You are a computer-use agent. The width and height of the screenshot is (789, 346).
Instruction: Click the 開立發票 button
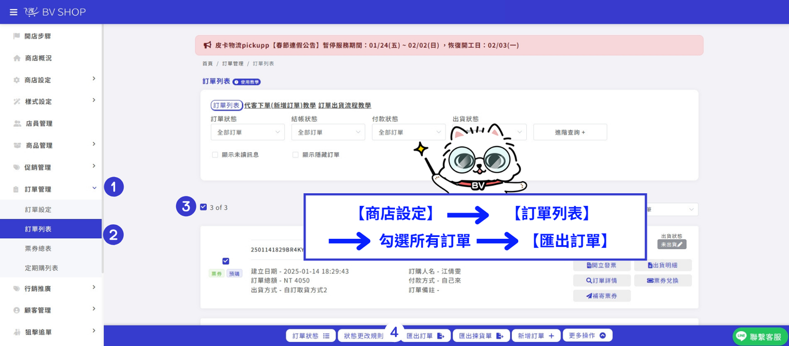pos(602,265)
